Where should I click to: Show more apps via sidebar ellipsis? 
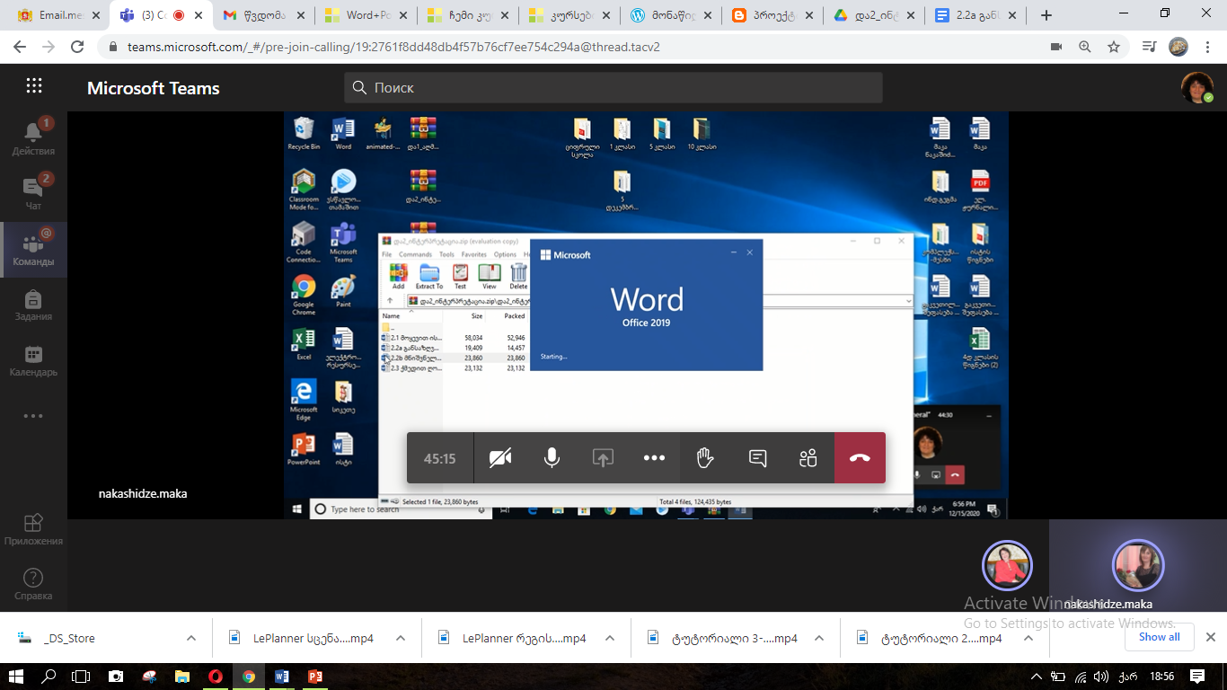coord(33,416)
